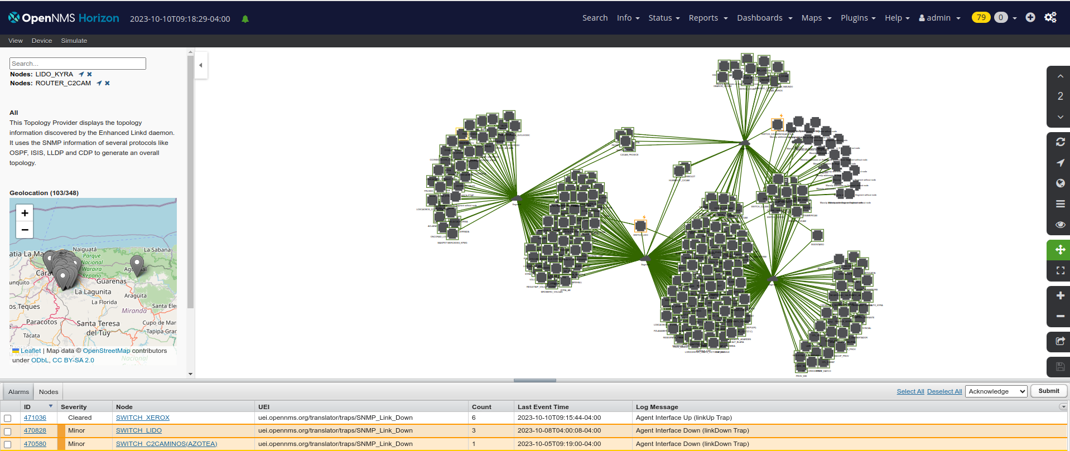Screen dimensions: 1070x451
Task: Click the OpenStreetMap attribution link
Action: pyautogui.click(x=107, y=351)
